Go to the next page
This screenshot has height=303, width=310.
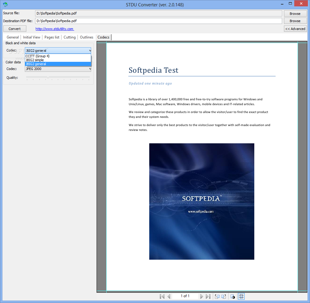click(x=201, y=296)
